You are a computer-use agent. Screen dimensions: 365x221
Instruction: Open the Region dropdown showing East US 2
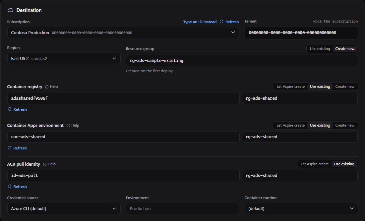point(64,58)
